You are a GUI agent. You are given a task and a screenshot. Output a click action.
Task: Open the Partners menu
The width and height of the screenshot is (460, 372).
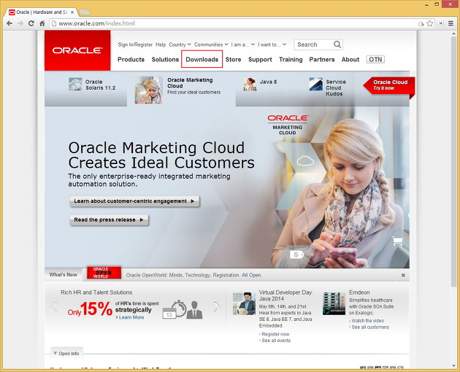click(x=322, y=60)
